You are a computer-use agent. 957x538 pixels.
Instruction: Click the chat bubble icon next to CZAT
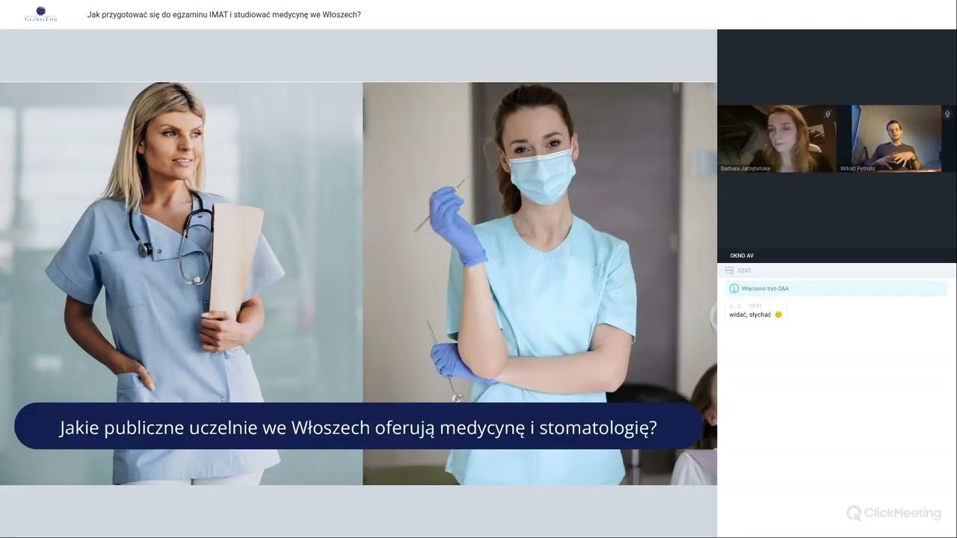[x=730, y=270]
